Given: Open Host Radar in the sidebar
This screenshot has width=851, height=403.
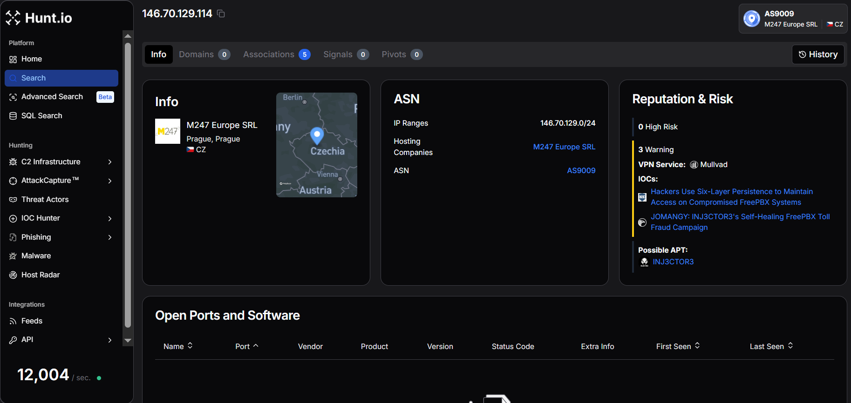Looking at the screenshot, I should coord(61,275).
